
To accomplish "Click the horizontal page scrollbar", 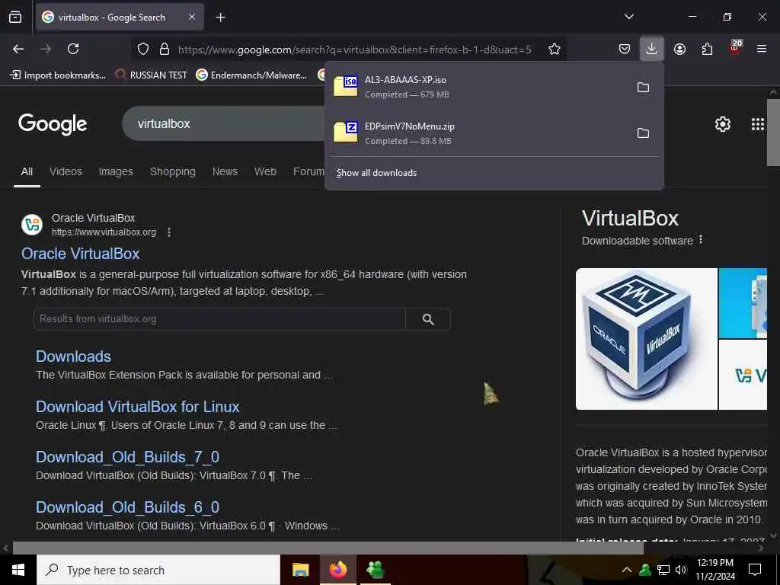I will click(x=328, y=548).
